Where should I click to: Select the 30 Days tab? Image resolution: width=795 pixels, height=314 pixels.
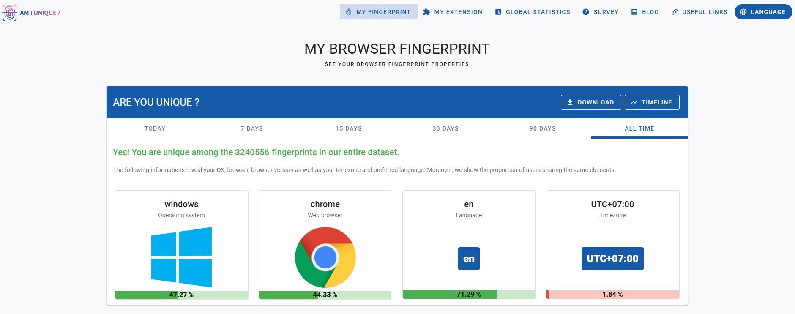(445, 128)
